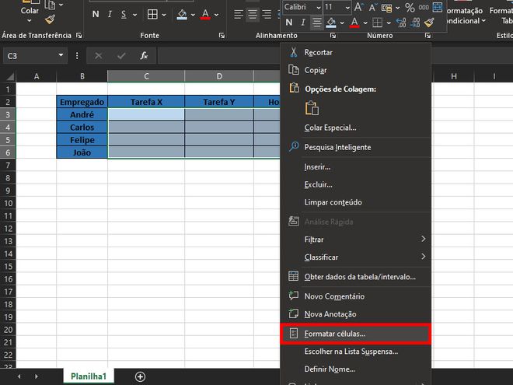Screen dimensions: 513x385
Task: Click the font color A in the mini toolbar
Action: tap(354, 23)
